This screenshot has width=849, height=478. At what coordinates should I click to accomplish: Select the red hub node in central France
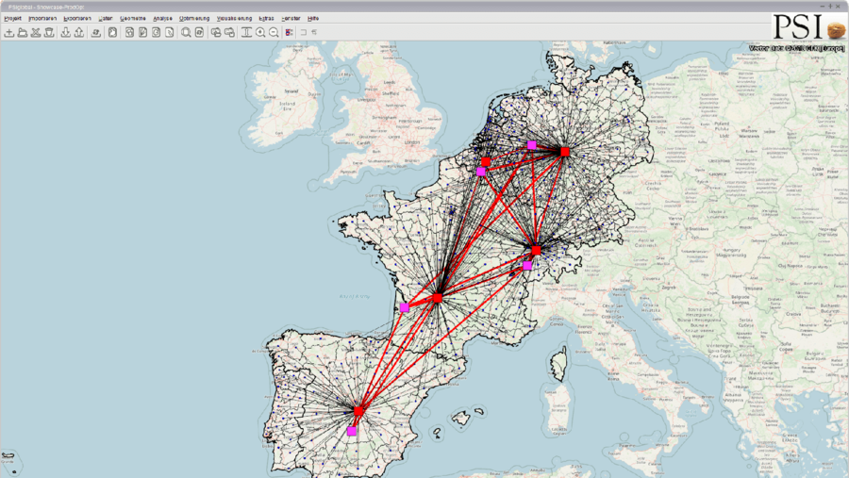pyautogui.click(x=437, y=298)
